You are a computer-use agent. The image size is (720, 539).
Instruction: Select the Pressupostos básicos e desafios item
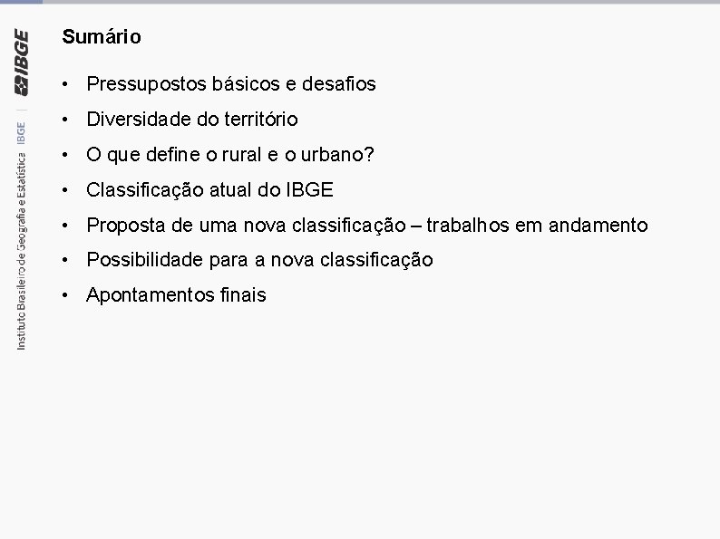(x=231, y=84)
